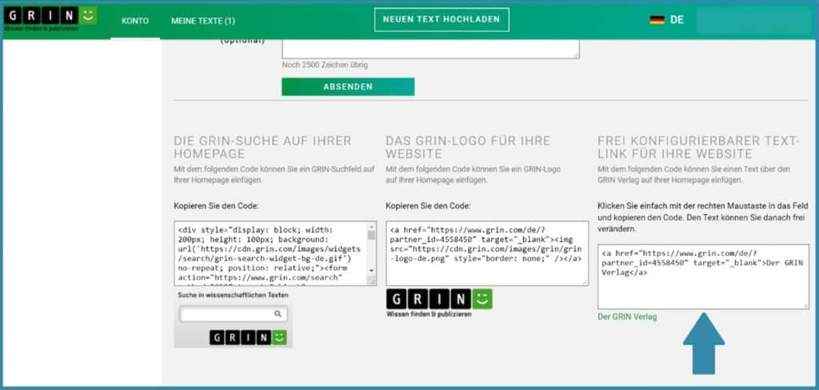Click the resize handle of the logo code box

pos(585,281)
